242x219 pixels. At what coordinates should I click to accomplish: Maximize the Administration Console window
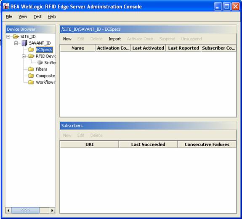[226, 7]
